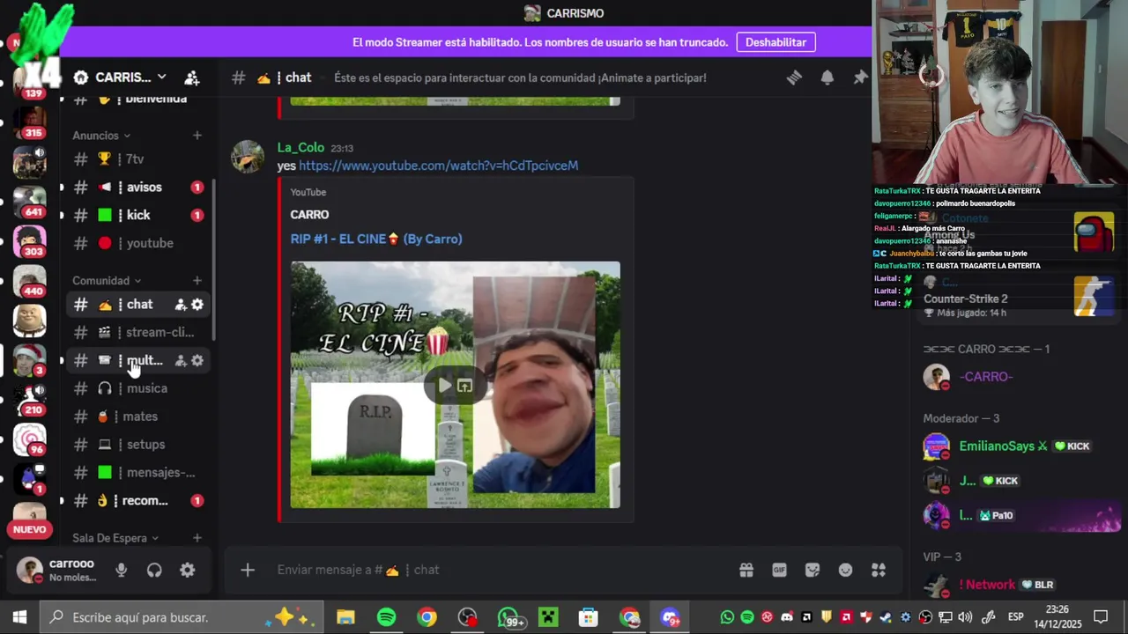Edit chat channel settings gear
Viewport: 1128px width, 634px height.
pyautogui.click(x=197, y=304)
